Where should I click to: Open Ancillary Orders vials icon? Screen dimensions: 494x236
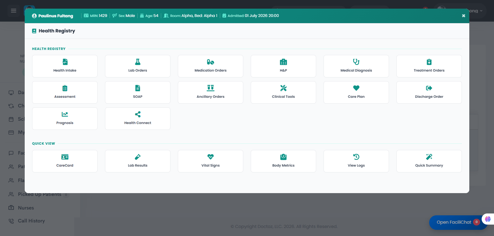point(211,88)
